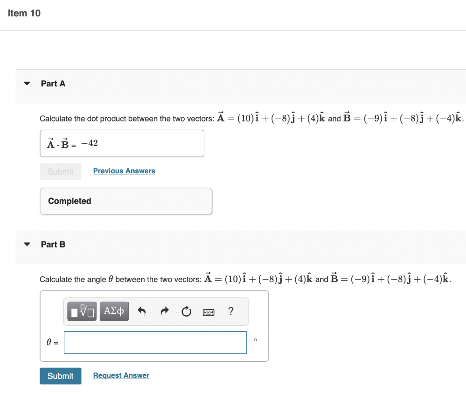
Task: Click inside the theta answer field
Action: 155,342
